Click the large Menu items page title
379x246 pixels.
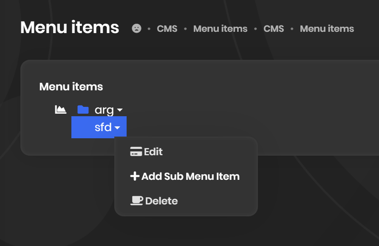(x=70, y=28)
